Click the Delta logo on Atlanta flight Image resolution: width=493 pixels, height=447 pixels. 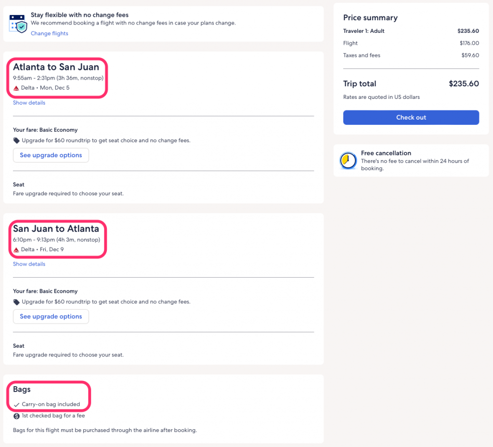point(16,88)
